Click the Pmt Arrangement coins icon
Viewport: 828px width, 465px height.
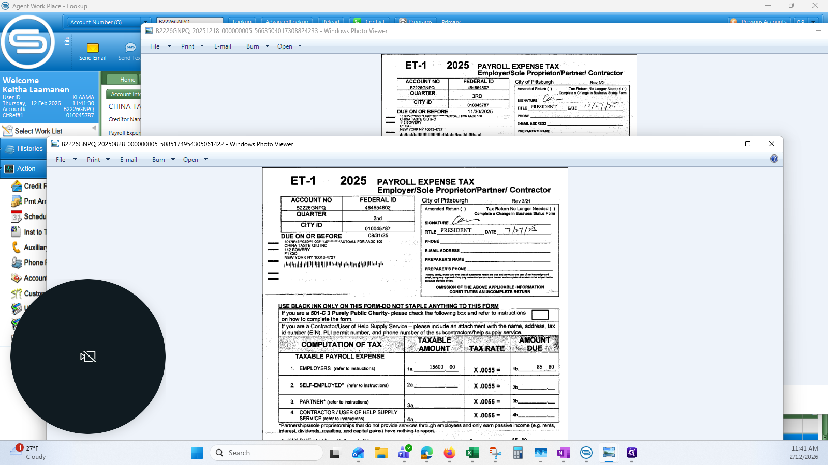[x=17, y=201]
